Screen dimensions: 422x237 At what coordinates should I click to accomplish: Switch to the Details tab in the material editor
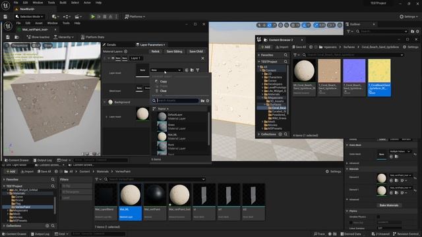click(x=109, y=45)
